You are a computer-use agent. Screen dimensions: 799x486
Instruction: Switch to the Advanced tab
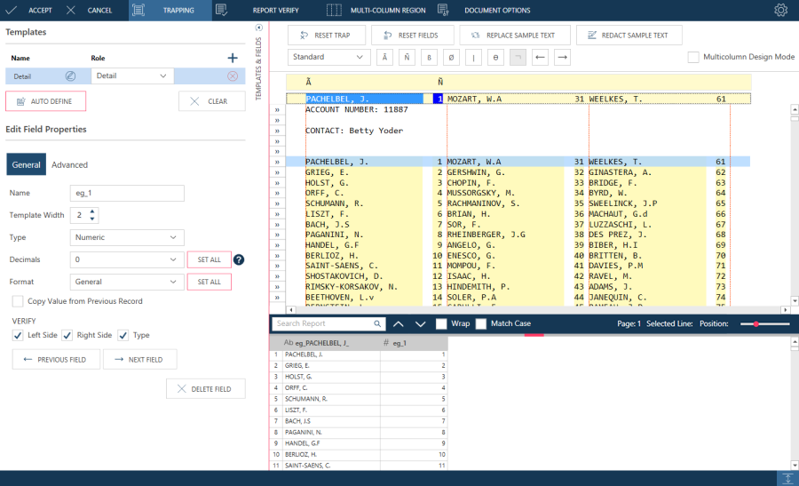(69, 164)
